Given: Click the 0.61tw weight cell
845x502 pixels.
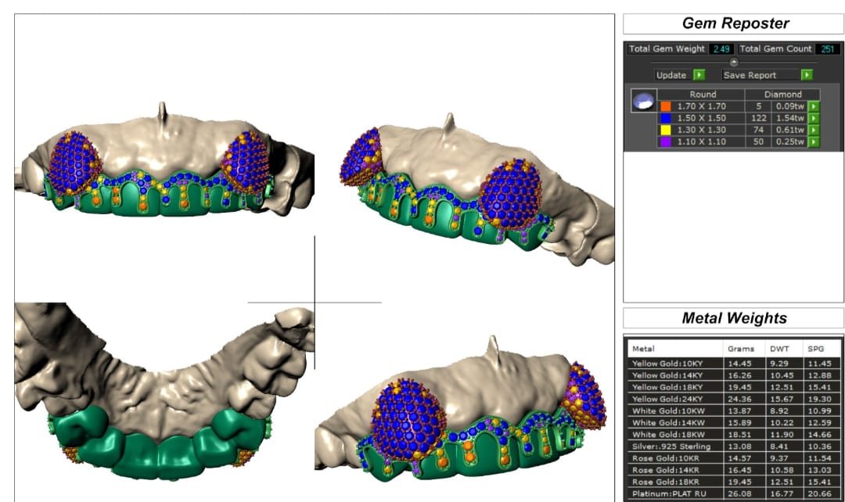Looking at the screenshot, I should click(790, 130).
